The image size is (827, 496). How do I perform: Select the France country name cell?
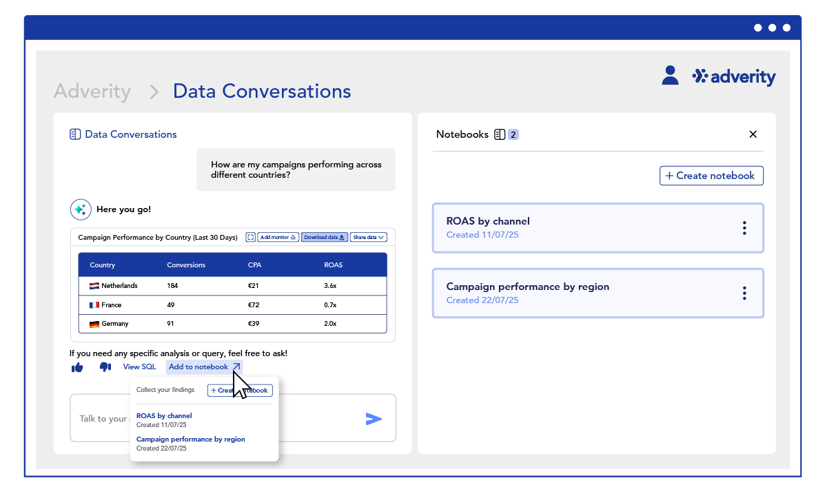pos(111,304)
